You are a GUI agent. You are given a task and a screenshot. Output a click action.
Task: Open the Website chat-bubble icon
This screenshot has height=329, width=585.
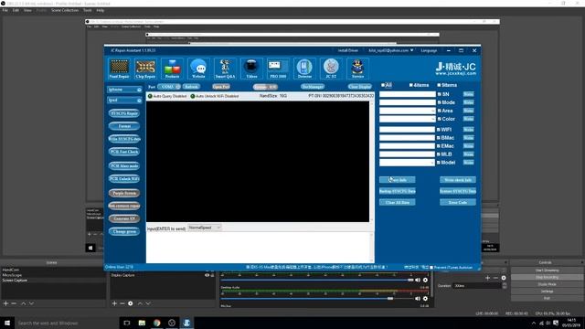(198, 69)
